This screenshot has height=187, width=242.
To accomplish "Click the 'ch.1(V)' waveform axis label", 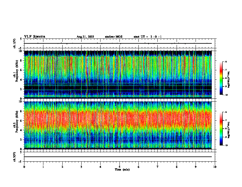I will tap(15, 43).
